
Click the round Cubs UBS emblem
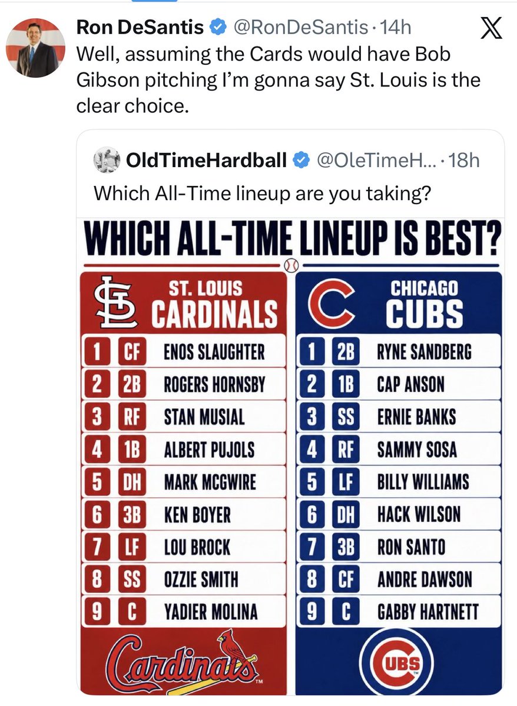pyautogui.click(x=398, y=661)
